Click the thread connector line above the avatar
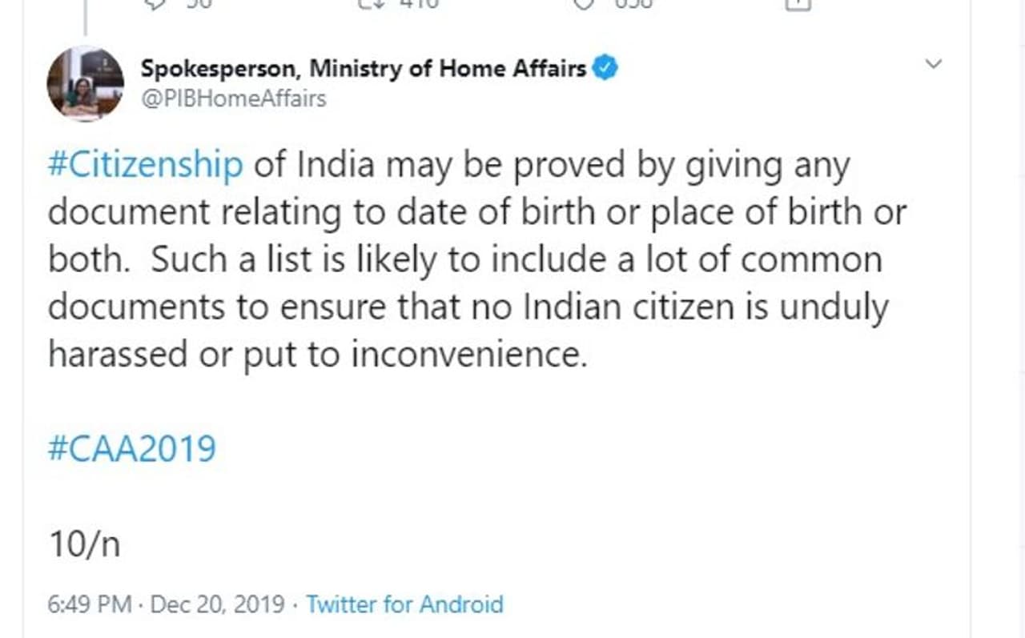The height and width of the screenshot is (638, 1025). click(85, 20)
